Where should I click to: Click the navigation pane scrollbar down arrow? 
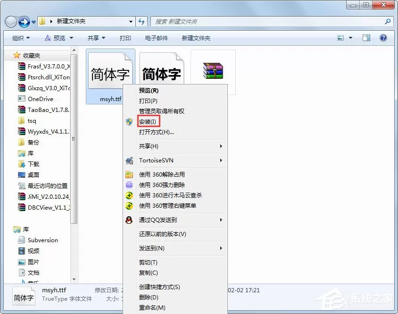pyautogui.click(x=74, y=280)
